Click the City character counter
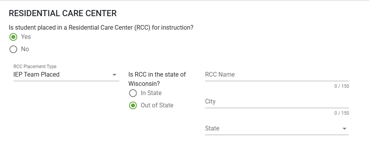 click(342, 113)
